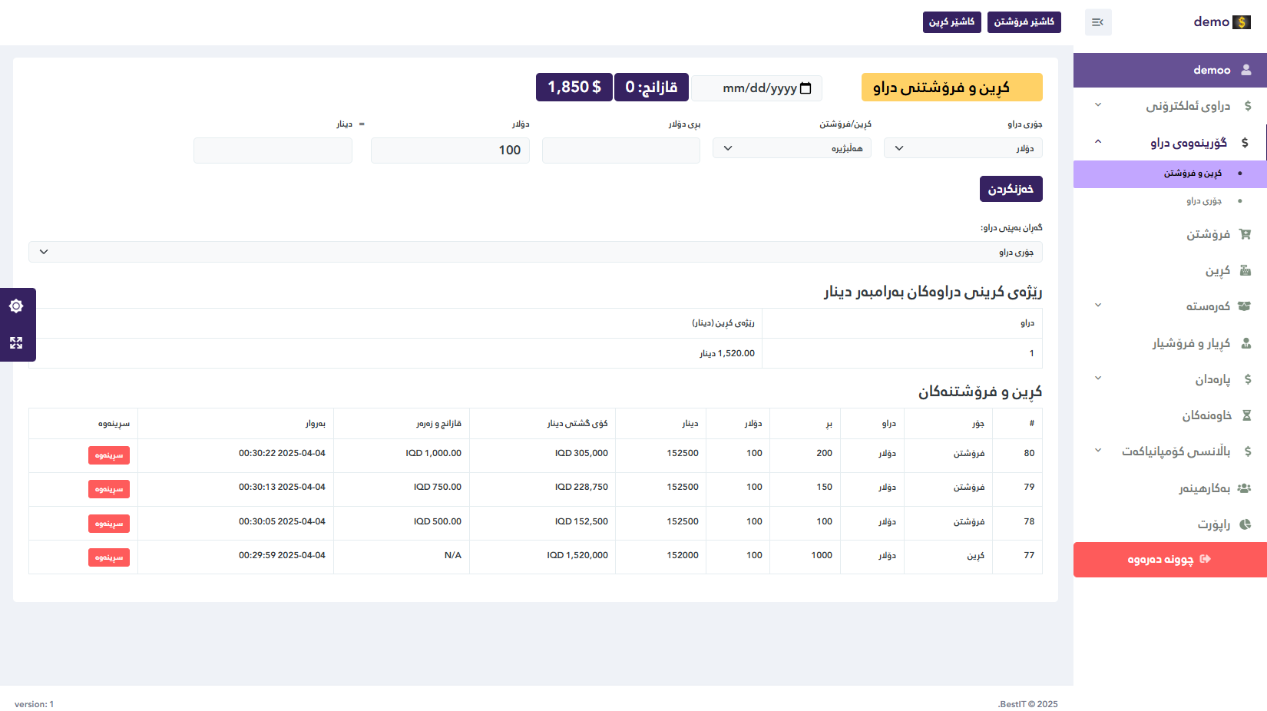Click the cash register icon for کڕین
Viewport: 1267px width, 711px height.
1245,270
